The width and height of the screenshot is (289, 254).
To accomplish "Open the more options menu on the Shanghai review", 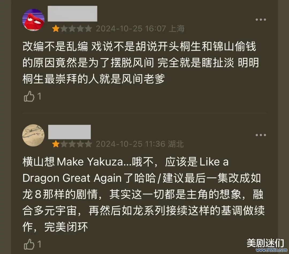I will (x=261, y=20).
